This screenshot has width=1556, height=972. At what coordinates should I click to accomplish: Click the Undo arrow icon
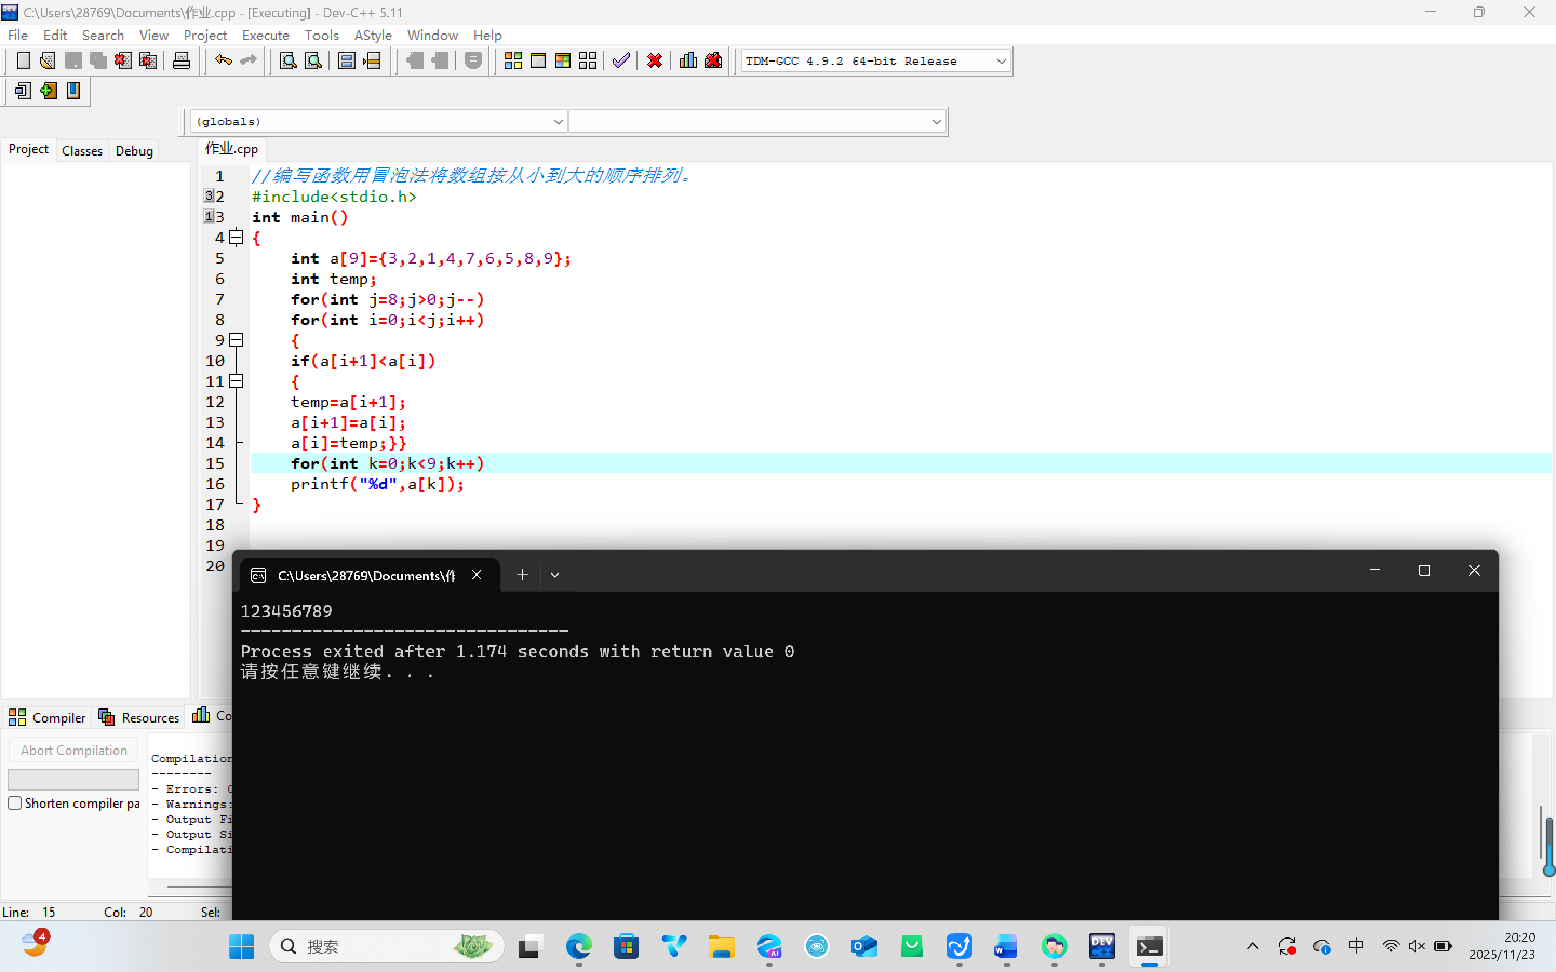tap(223, 61)
